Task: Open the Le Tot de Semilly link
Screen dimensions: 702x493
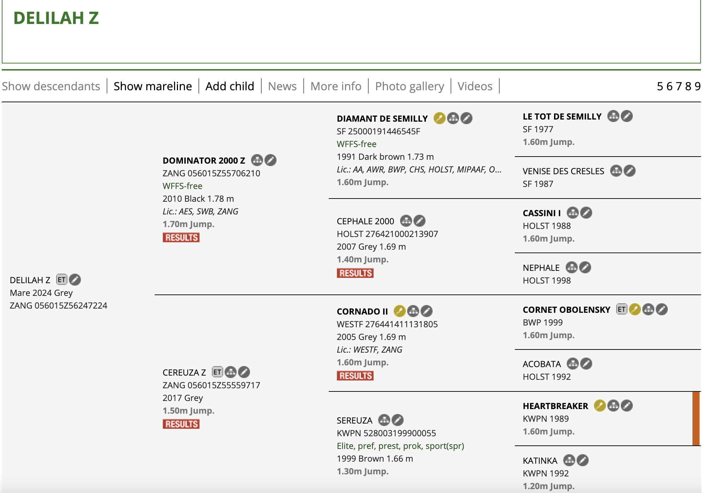Action: tap(562, 116)
